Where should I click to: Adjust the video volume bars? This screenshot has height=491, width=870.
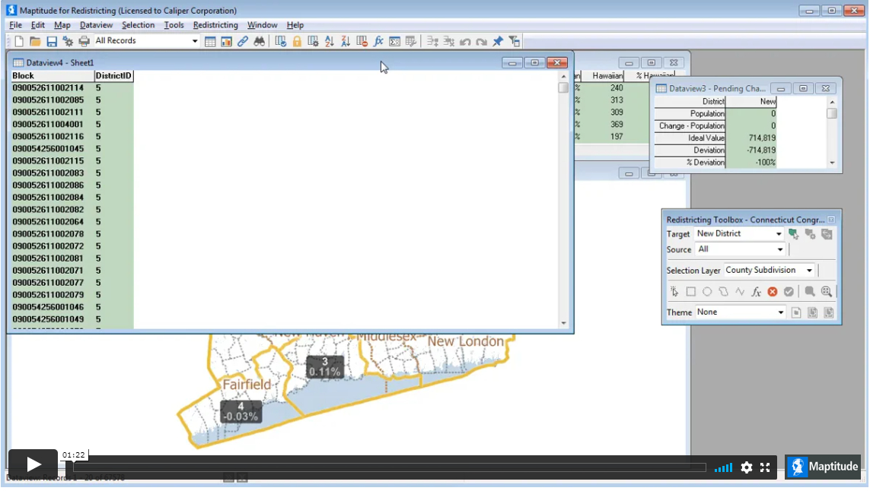(723, 467)
